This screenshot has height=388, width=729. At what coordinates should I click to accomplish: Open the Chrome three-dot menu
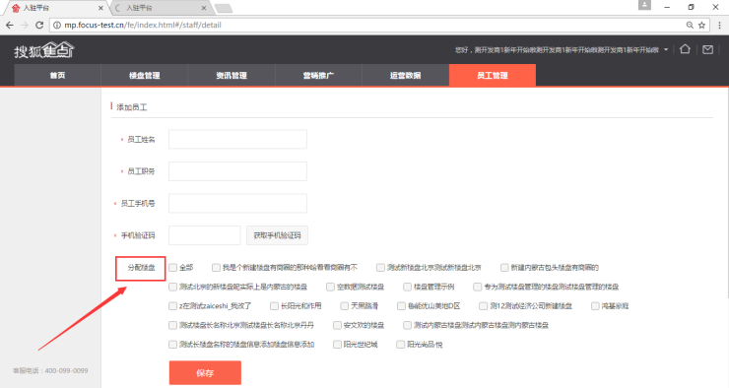[x=720, y=25]
